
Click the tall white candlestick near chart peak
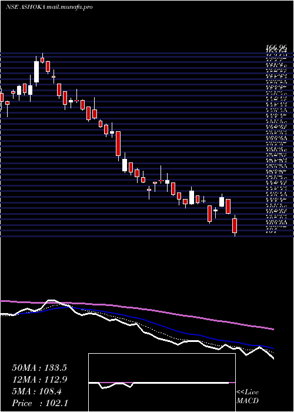36,72
